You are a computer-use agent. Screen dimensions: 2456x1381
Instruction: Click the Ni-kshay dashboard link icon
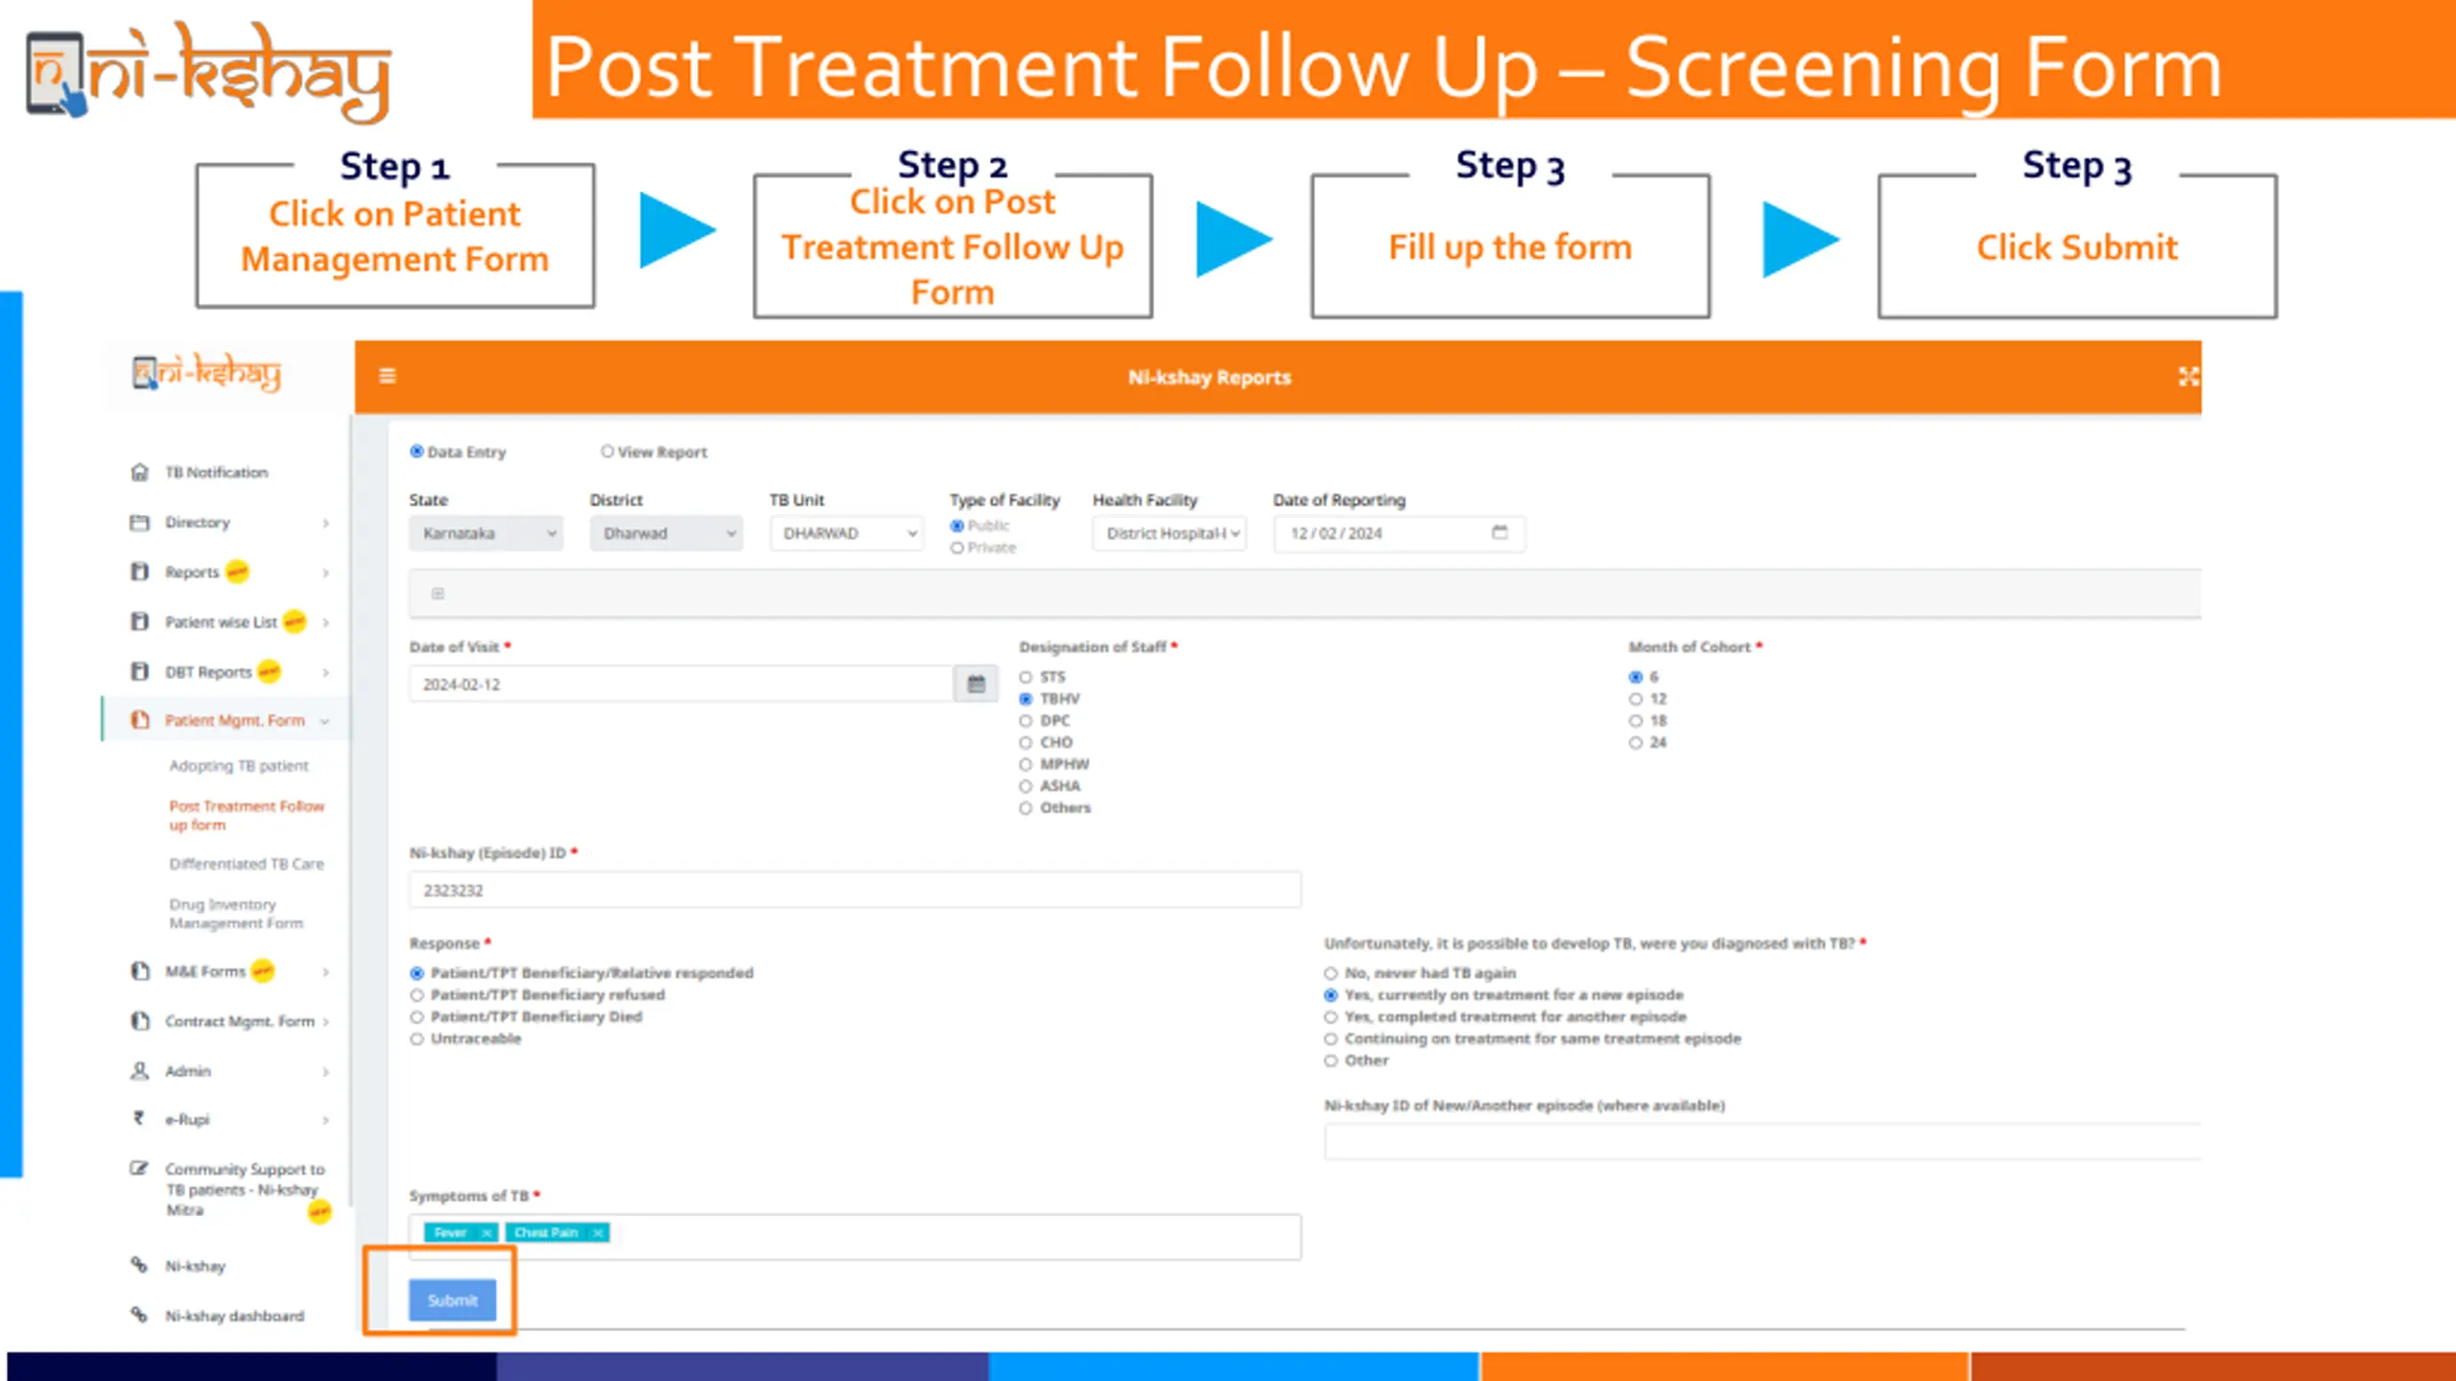click(140, 1315)
